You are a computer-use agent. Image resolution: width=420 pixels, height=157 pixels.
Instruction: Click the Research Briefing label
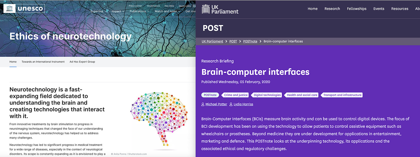pyautogui.click(x=217, y=61)
